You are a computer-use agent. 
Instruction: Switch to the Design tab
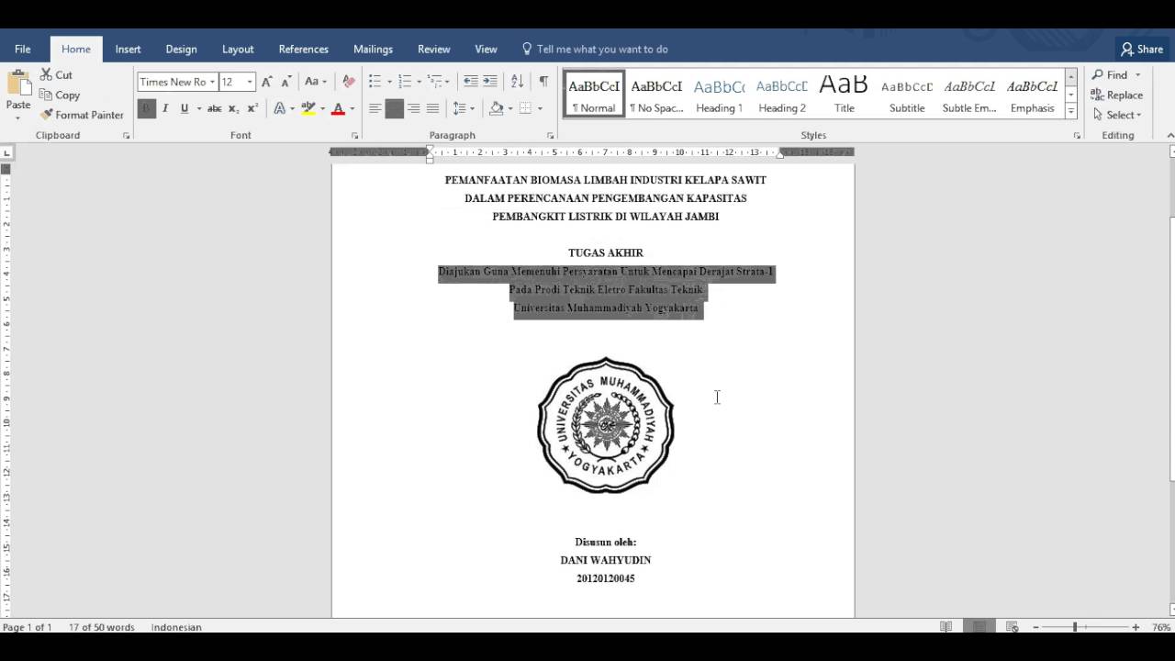(x=181, y=49)
